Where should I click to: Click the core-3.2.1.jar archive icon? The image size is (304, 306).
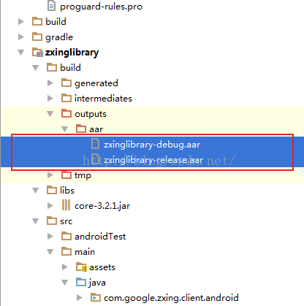[x=66, y=205]
